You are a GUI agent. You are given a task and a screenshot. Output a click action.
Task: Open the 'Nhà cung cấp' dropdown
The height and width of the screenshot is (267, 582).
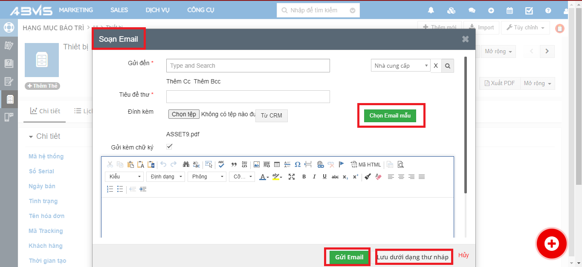click(400, 66)
